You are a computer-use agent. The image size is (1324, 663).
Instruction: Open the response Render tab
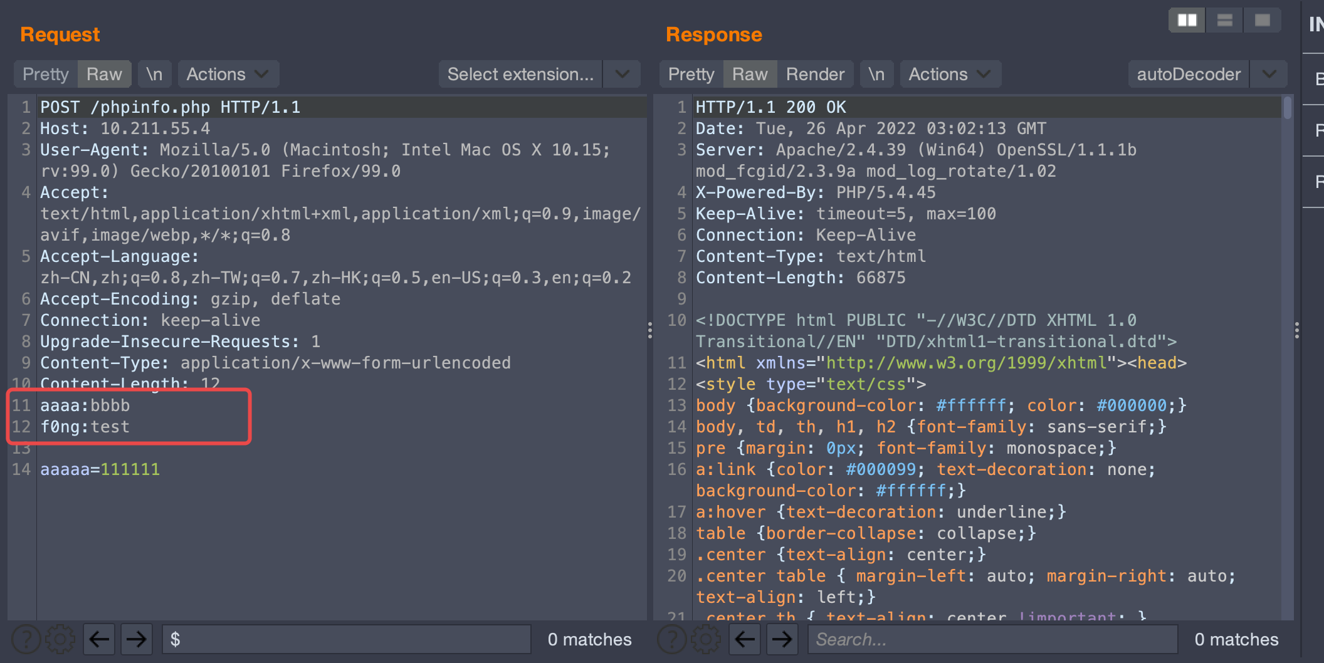(815, 74)
